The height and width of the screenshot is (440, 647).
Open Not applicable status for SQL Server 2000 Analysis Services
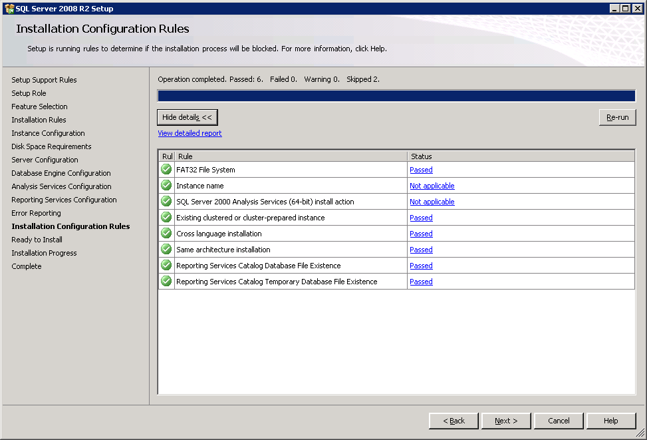432,202
